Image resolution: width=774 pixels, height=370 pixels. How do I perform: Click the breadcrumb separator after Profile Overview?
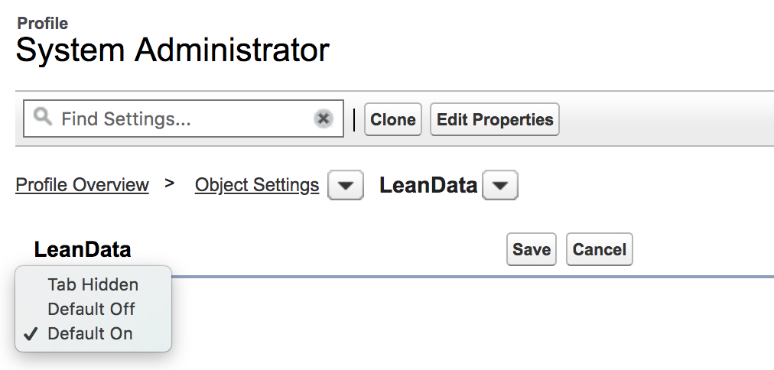170,183
